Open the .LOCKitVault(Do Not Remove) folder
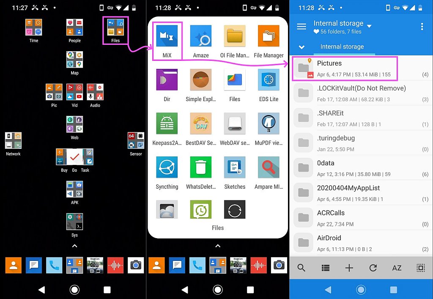The image size is (433, 299). pyautogui.click(x=361, y=93)
